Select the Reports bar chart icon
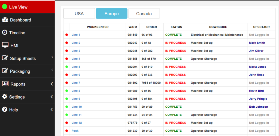The width and height of the screenshot is (279, 136). click(5, 84)
